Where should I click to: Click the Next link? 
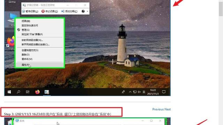[x=168, y=109]
